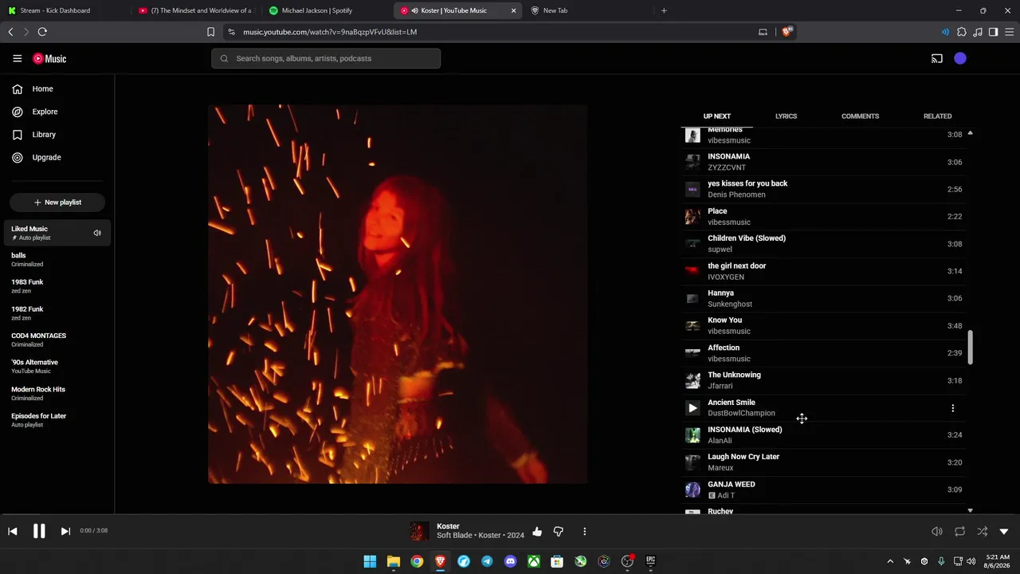Select yes kisses for you back in queue
This screenshot has height=574, width=1020.
[x=823, y=189]
